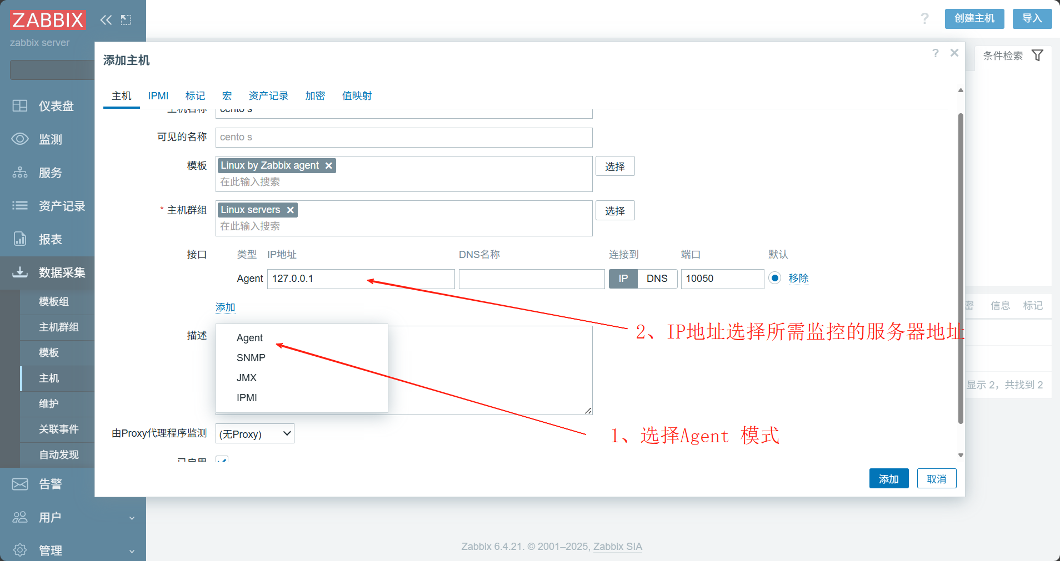The image size is (1060, 561).
Task: Open the 数据采集 download icon menu
Action: (20, 272)
